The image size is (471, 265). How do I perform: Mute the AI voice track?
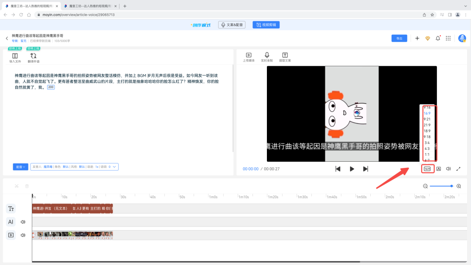[x=23, y=222]
